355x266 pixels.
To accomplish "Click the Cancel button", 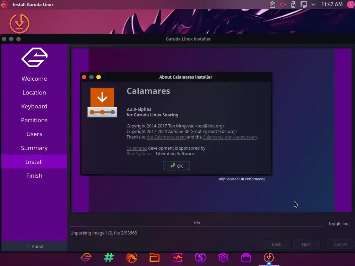I will [x=340, y=244].
